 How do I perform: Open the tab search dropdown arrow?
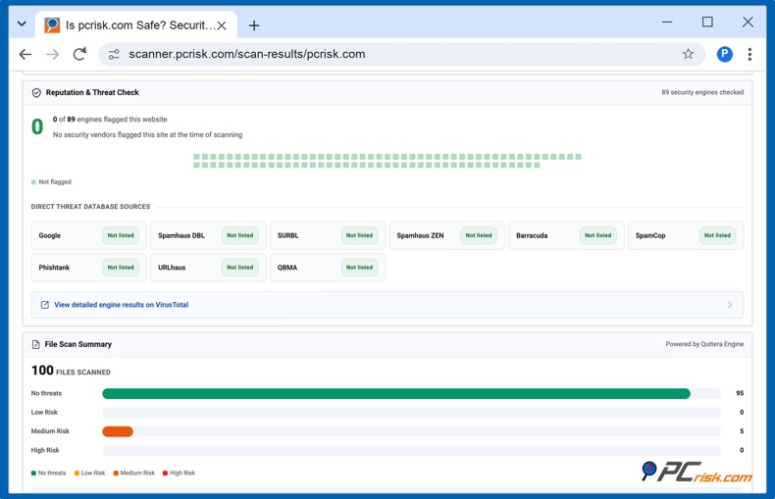[22, 24]
